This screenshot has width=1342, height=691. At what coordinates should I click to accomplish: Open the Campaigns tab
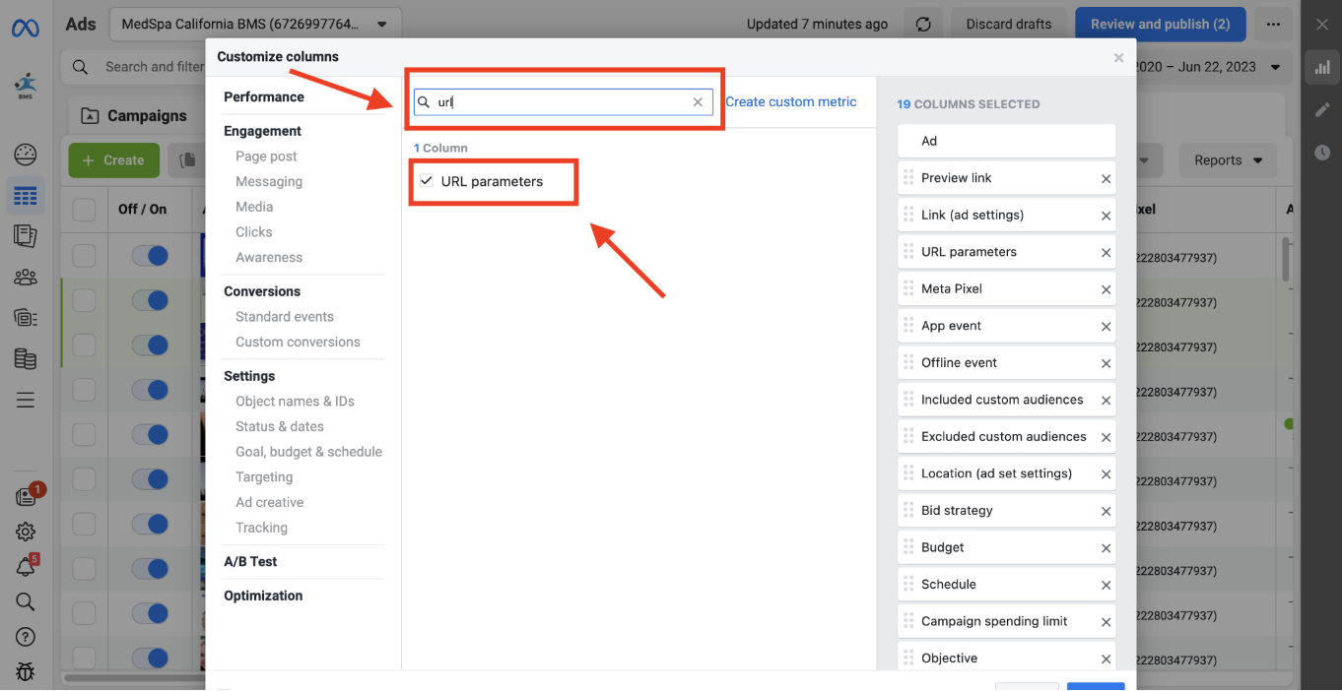134,115
